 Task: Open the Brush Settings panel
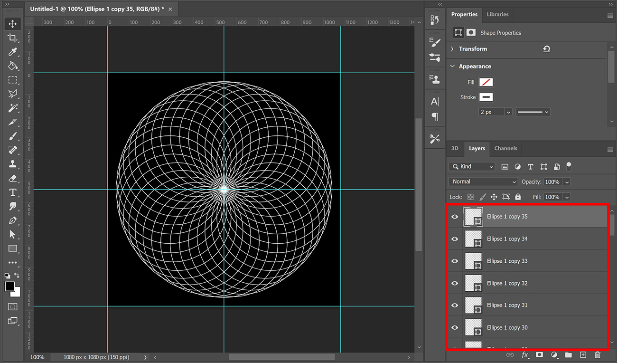[435, 42]
